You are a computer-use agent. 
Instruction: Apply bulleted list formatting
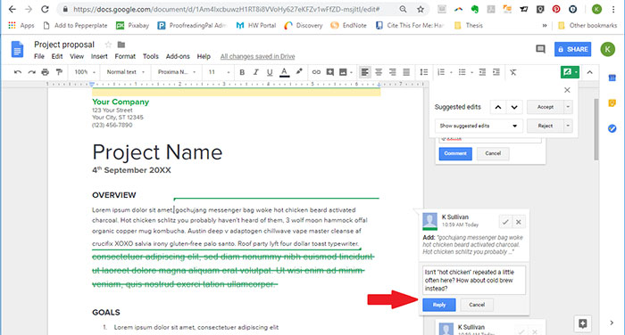point(462,72)
